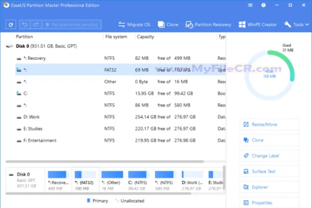Click Resize/Move in the side panel
Viewport: 312px width, 208px height.
click(269, 124)
